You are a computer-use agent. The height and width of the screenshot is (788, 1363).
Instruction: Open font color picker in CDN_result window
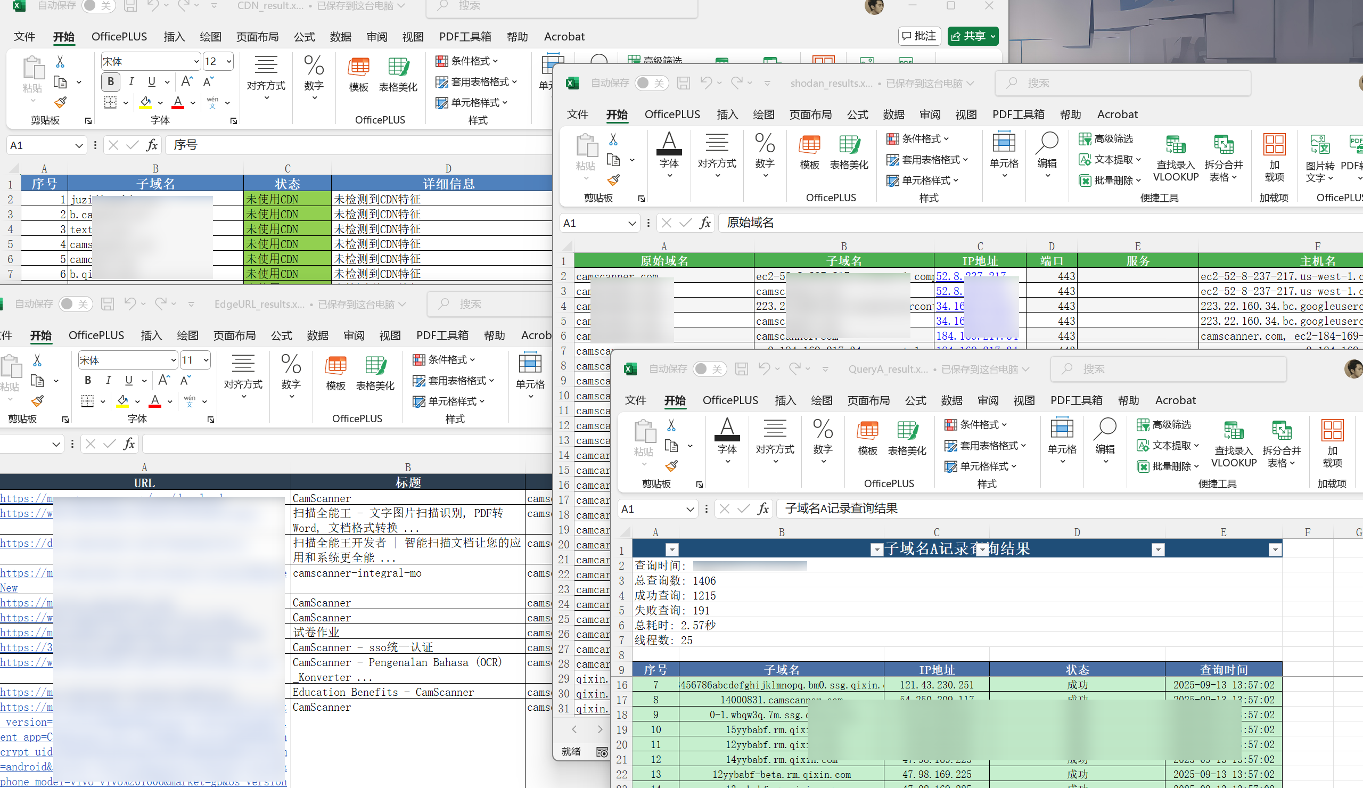click(x=193, y=102)
